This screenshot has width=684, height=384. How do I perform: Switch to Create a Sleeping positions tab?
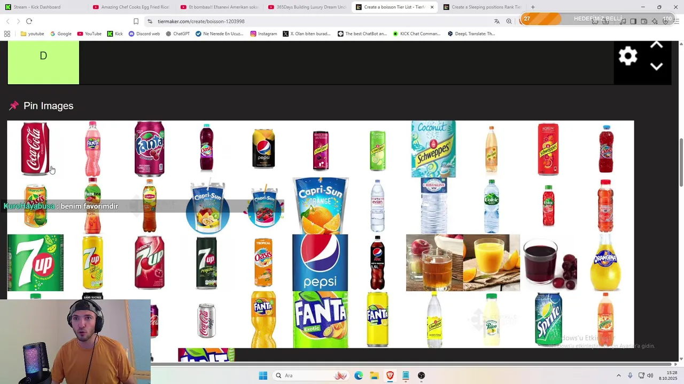tap(483, 7)
